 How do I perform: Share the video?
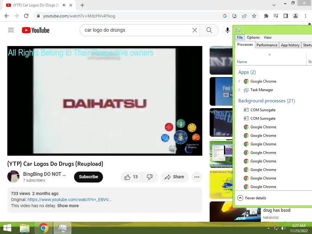coord(175,177)
